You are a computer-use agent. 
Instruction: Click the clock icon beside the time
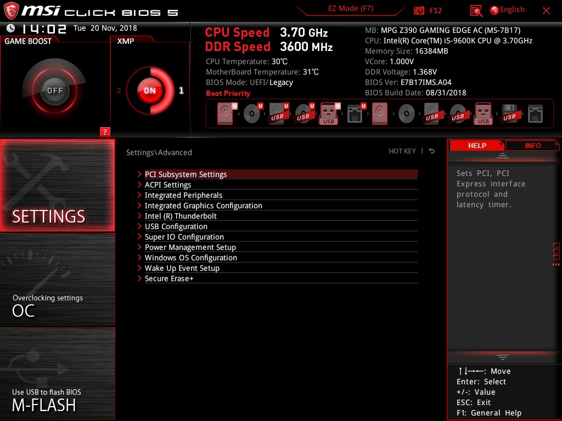point(11,28)
